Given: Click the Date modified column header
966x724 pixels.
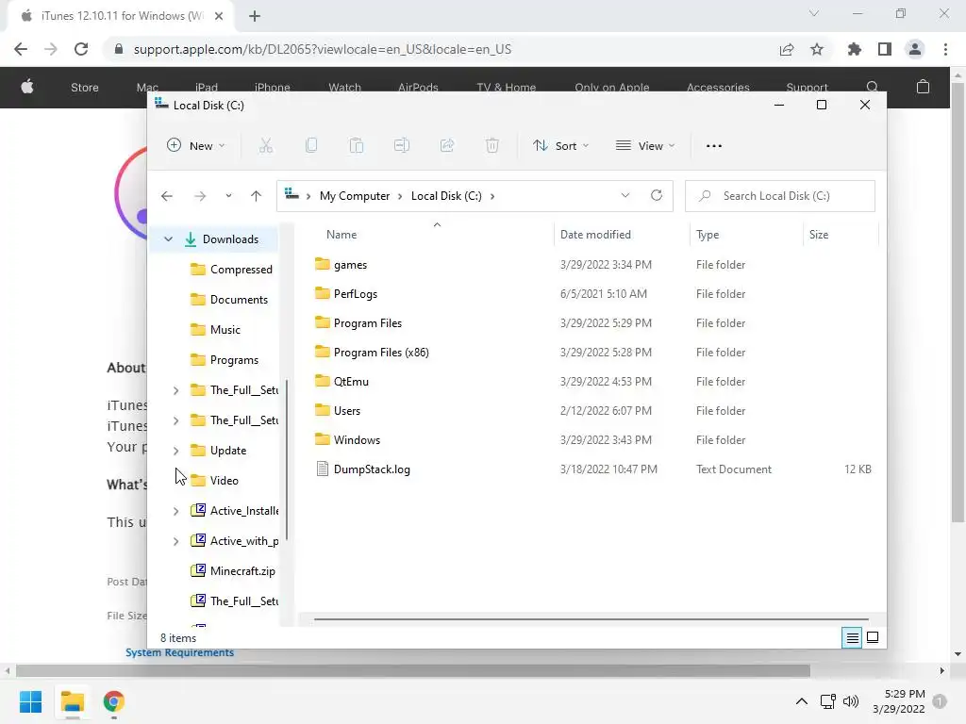Looking at the screenshot, I should 595,235.
